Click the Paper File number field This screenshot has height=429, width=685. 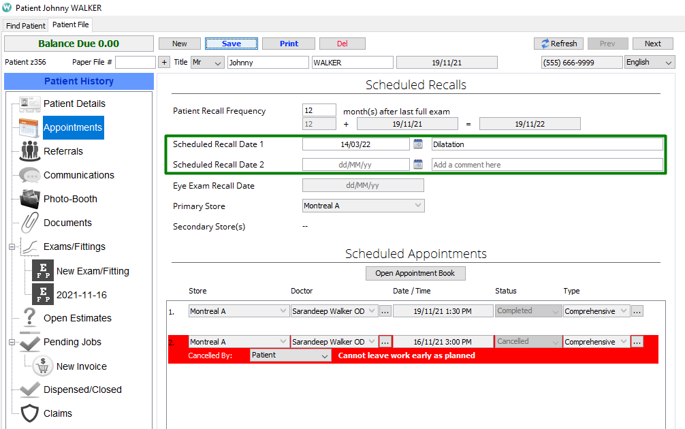pos(136,63)
